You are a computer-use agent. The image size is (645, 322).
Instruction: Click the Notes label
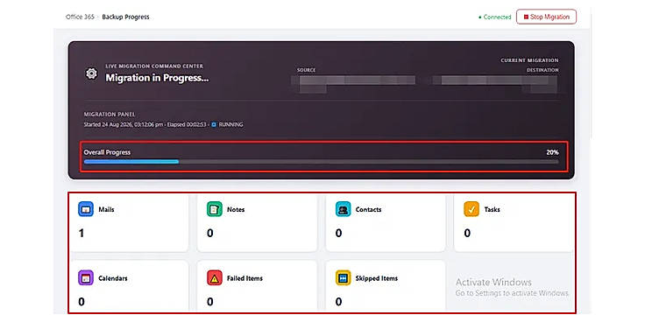(x=236, y=209)
